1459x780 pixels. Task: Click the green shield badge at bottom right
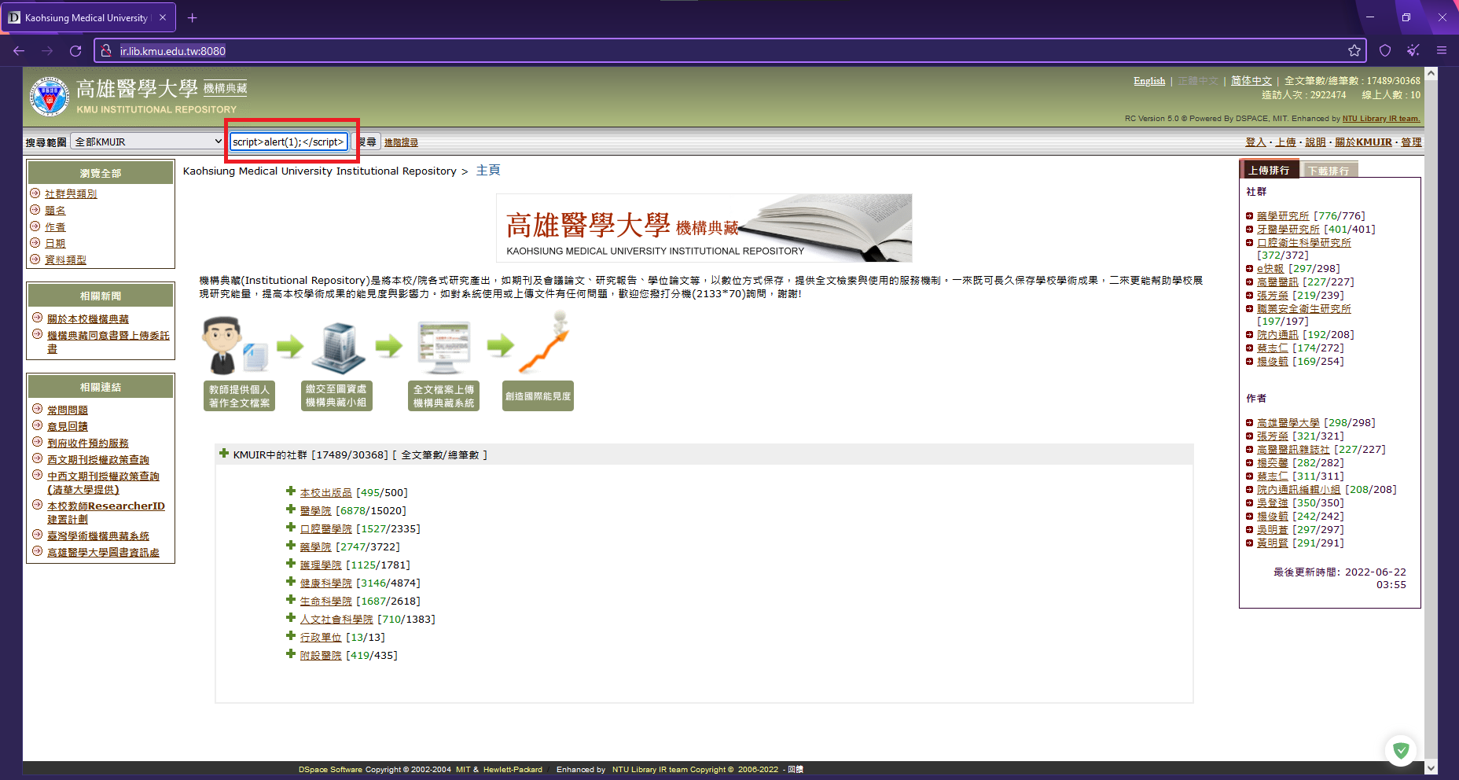[1401, 750]
